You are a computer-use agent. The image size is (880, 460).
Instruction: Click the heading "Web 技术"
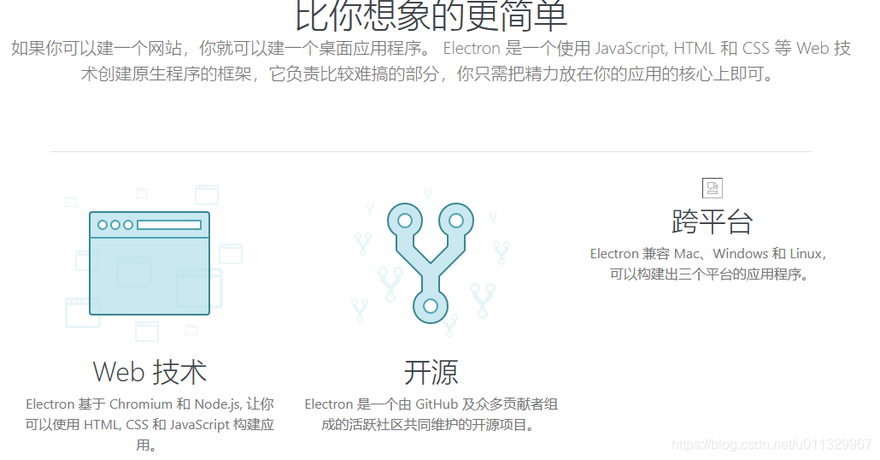click(x=150, y=373)
